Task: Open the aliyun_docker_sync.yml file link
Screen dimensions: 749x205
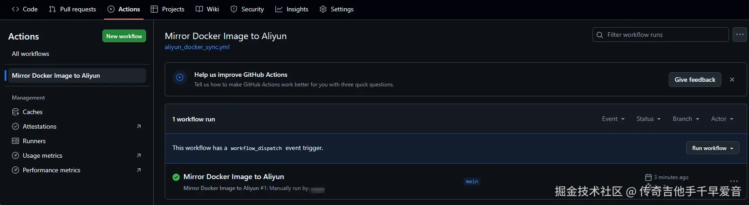Action: (x=197, y=47)
